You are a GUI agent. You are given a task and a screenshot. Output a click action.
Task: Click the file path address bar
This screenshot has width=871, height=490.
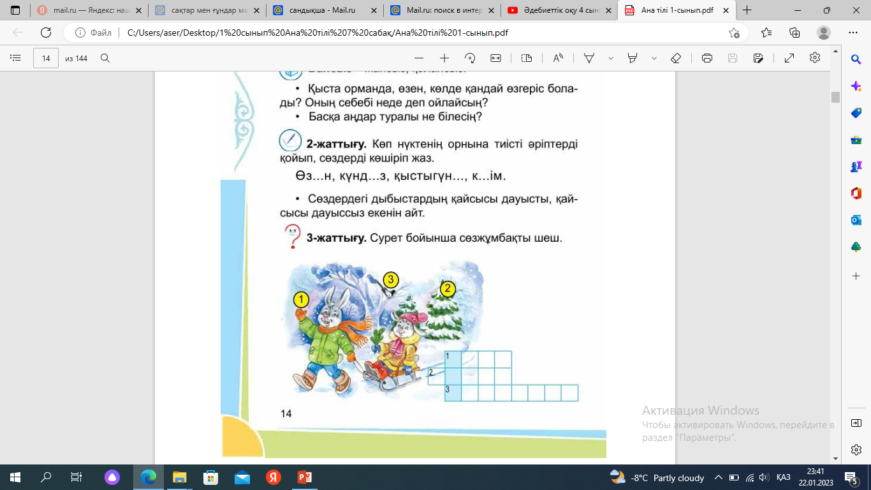pyautogui.click(x=408, y=33)
